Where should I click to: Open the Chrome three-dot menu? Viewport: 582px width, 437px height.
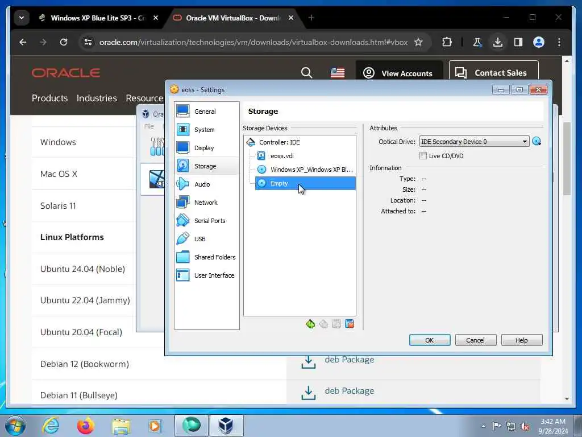559,42
